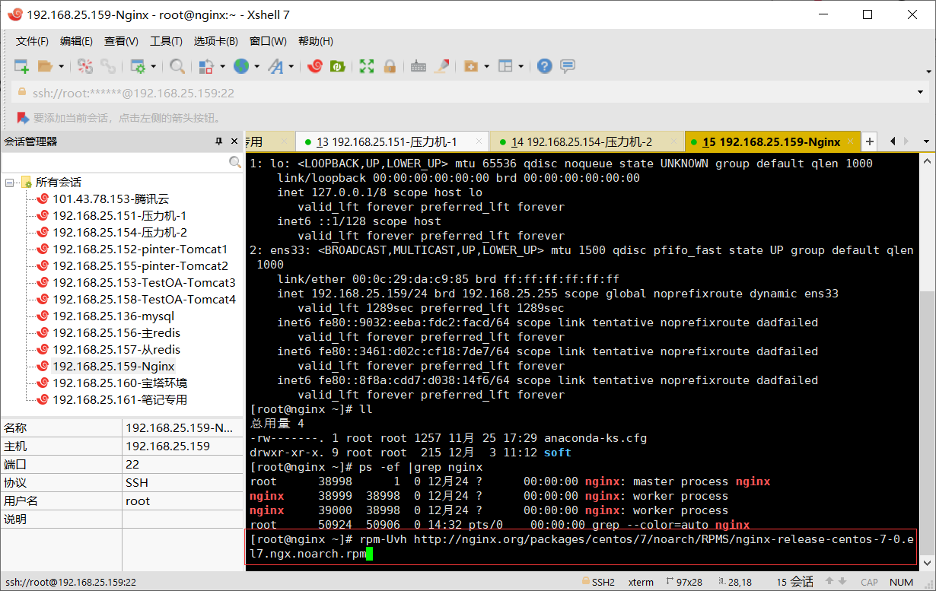
Task: Select session 192.168.25.136-mysql
Action: pos(113,316)
